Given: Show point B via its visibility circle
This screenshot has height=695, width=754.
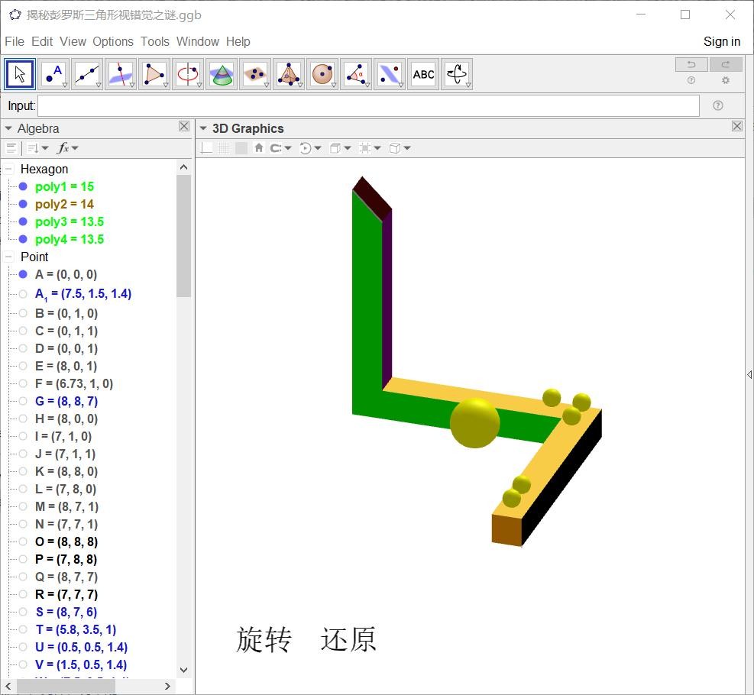Looking at the screenshot, I should pyautogui.click(x=23, y=313).
